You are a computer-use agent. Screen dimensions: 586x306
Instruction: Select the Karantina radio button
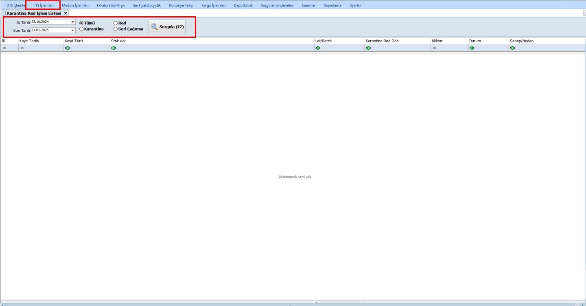pos(81,29)
